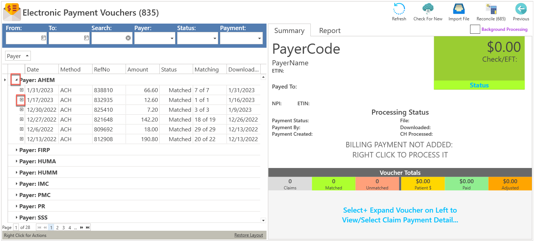The image size is (534, 242).
Task: Click Check For New cloud icon
Action: point(428,9)
